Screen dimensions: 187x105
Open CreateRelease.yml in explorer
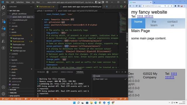coord(20,20)
